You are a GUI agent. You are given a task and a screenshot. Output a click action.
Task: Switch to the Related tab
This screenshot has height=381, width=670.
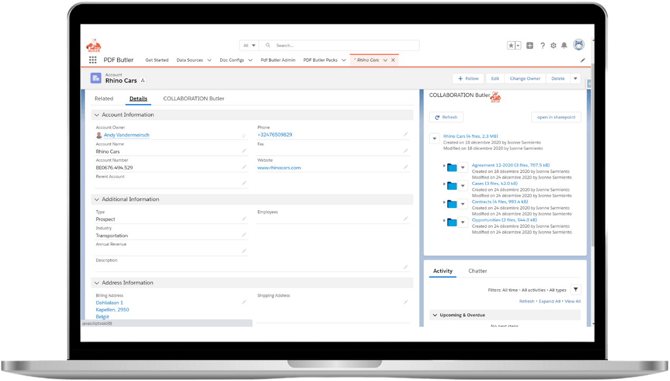click(104, 99)
